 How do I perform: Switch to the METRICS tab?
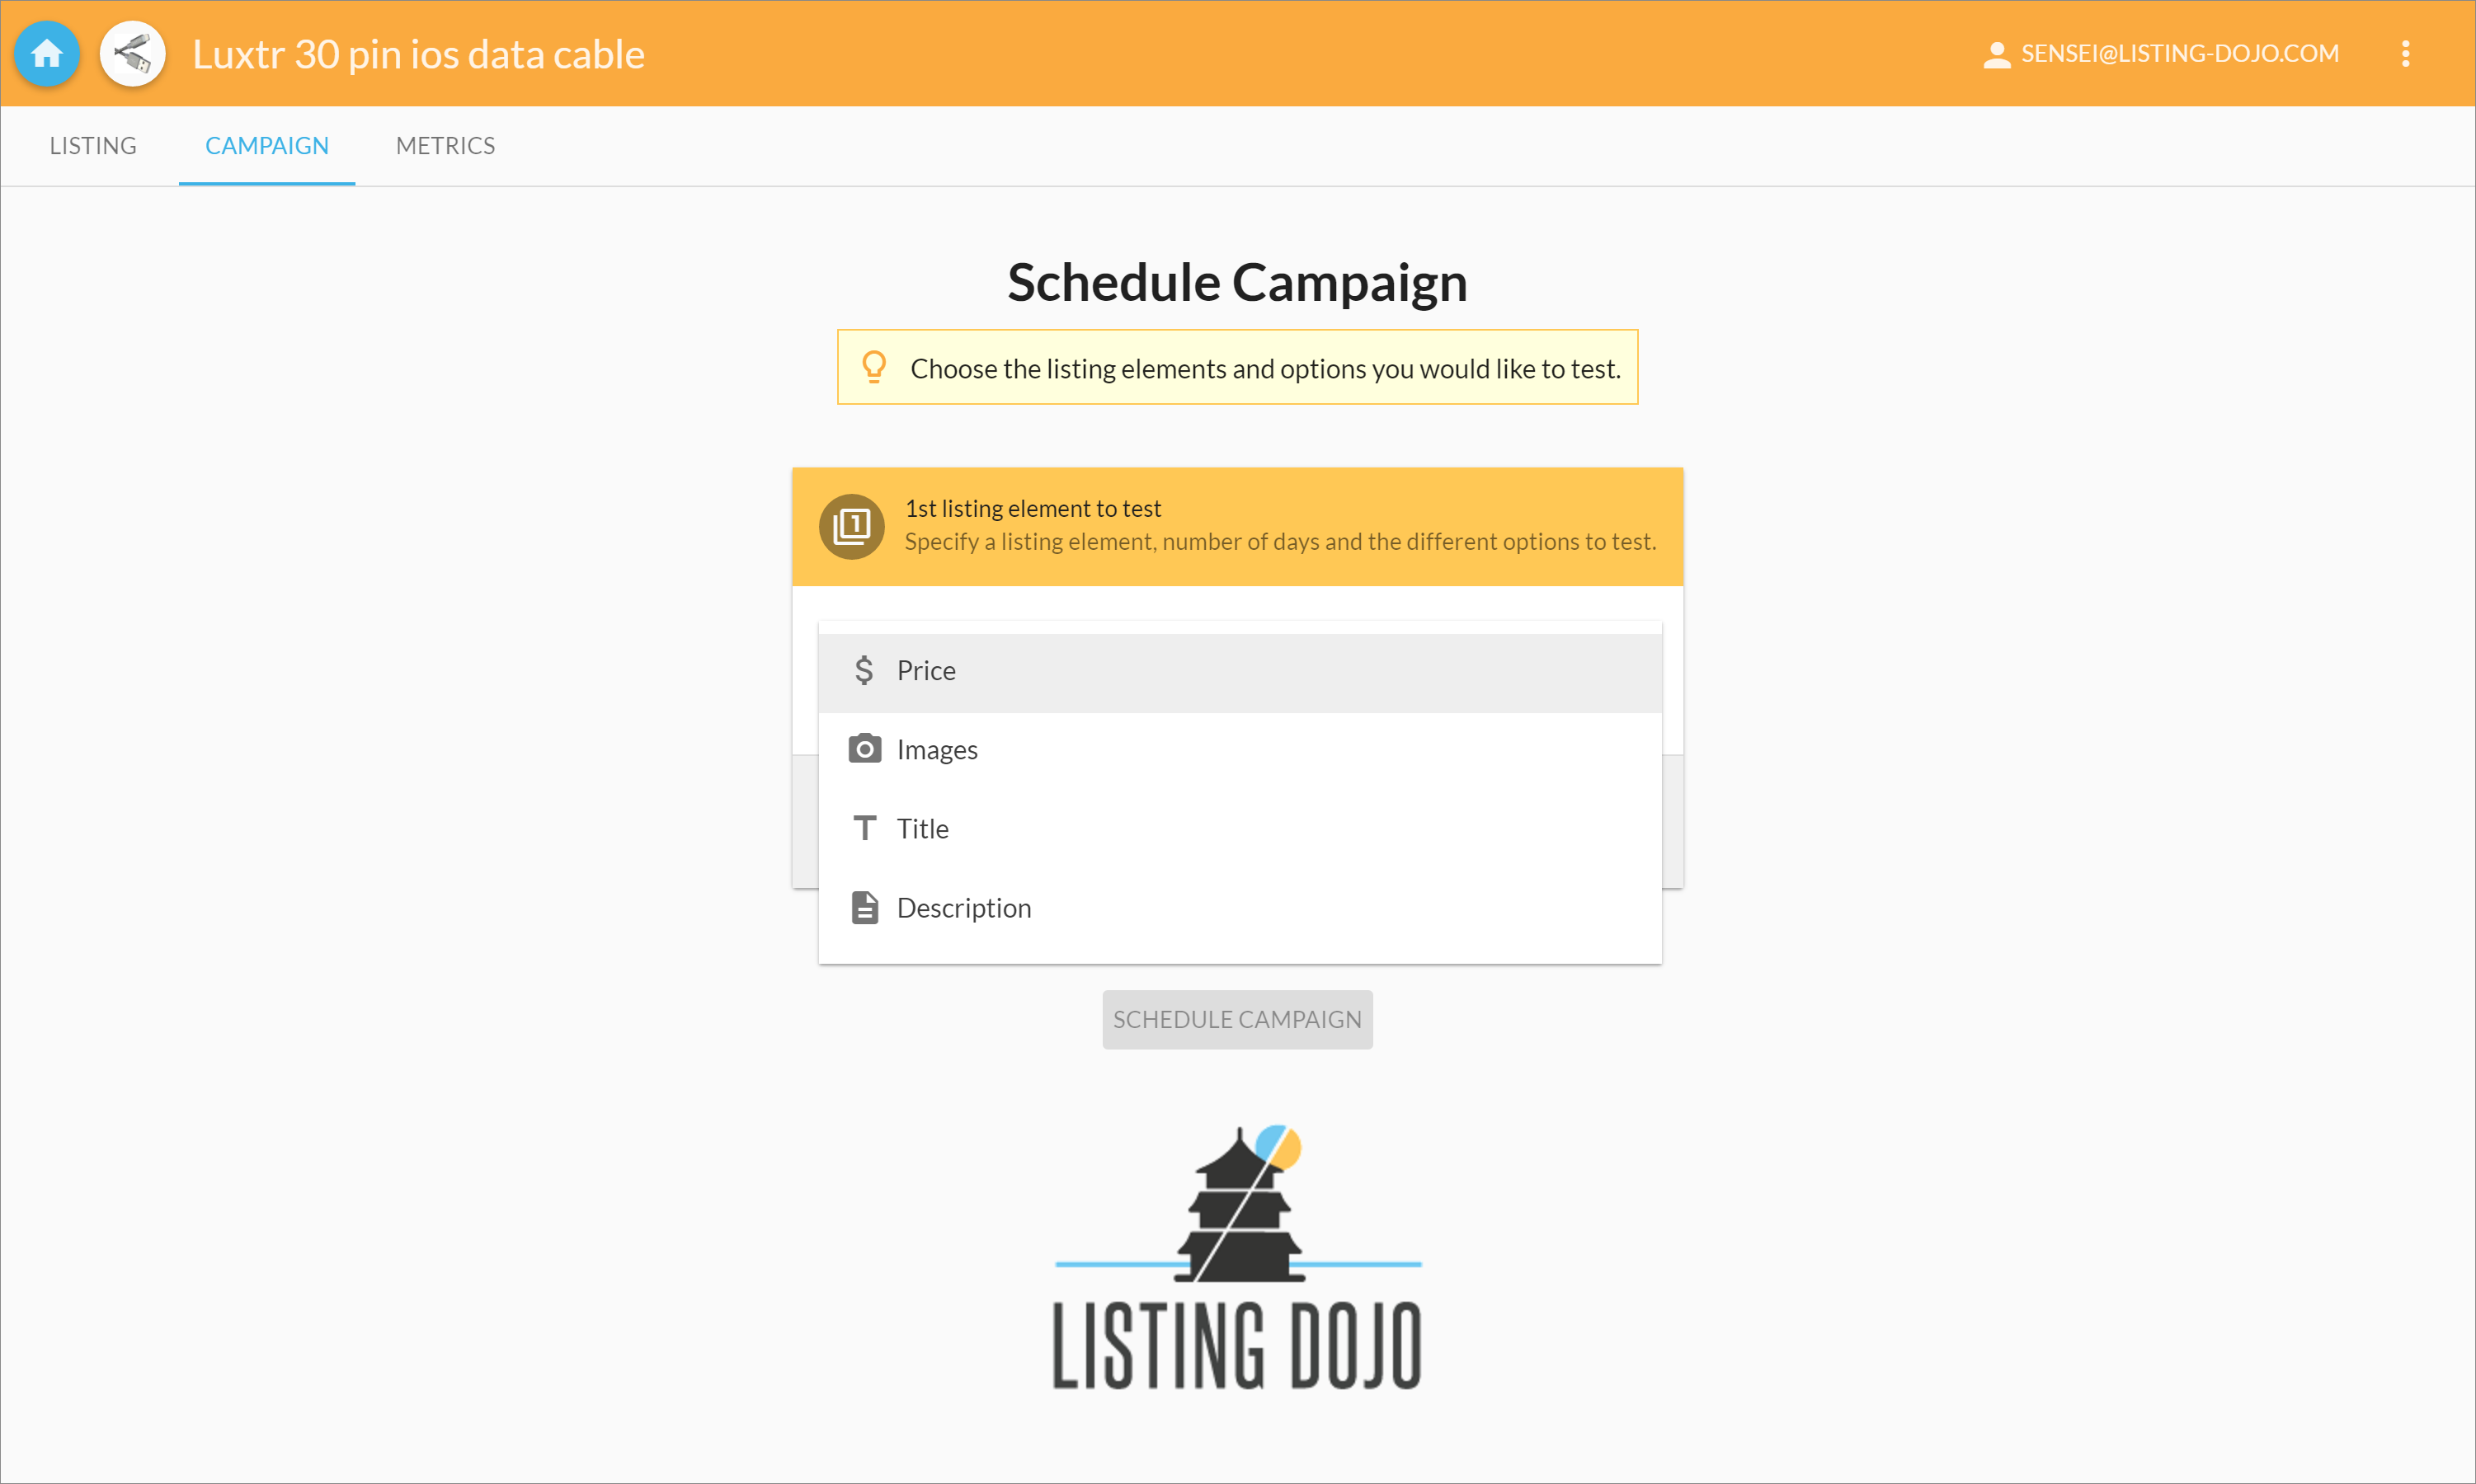445,146
